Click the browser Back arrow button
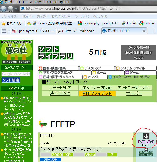The width and height of the screenshot is (157, 162). click(3, 9)
